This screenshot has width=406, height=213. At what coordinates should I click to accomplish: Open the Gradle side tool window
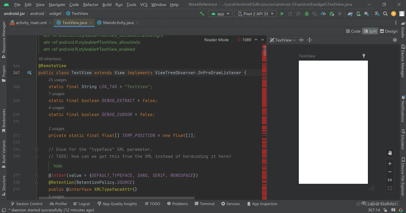403,30
